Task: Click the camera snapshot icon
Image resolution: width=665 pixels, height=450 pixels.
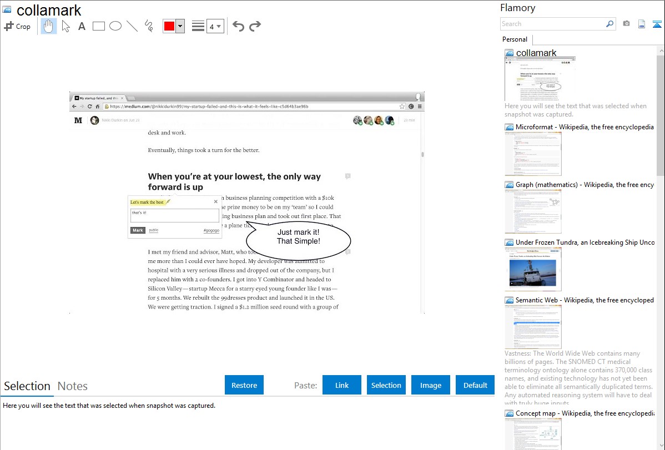Action: point(626,24)
